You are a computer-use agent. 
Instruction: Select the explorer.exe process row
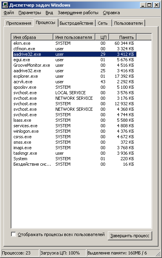[75, 76]
